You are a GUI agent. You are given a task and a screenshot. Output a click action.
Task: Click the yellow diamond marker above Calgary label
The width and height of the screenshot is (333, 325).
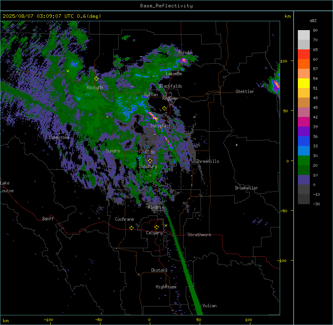point(156,227)
